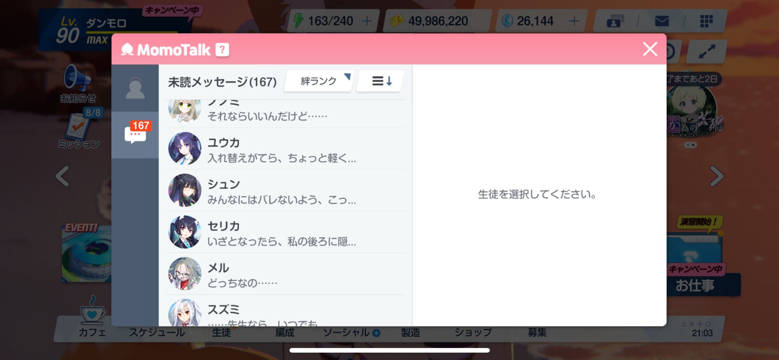
Task: Open ユウカ's message conversation
Action: 286,149
